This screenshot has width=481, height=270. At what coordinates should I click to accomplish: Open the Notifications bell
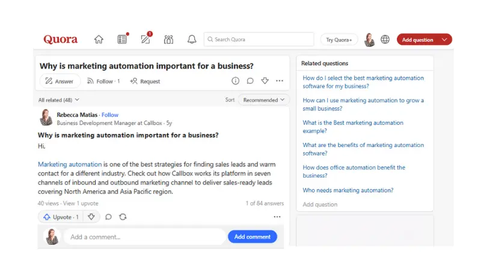tap(192, 40)
